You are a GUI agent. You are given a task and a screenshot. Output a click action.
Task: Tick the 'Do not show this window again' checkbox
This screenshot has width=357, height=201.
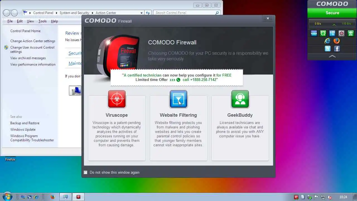tap(85, 172)
